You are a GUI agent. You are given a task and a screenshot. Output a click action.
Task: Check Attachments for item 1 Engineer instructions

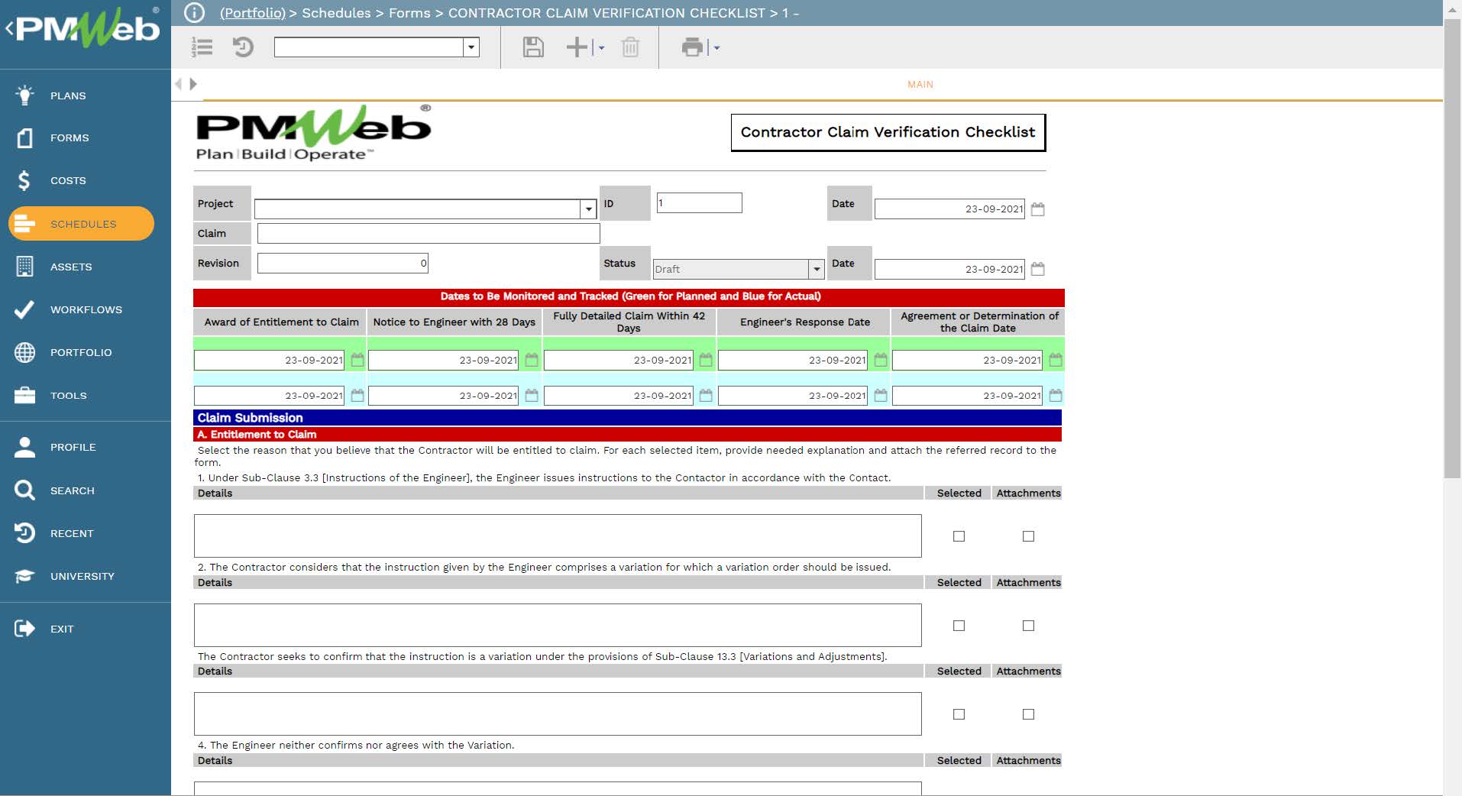(1028, 536)
